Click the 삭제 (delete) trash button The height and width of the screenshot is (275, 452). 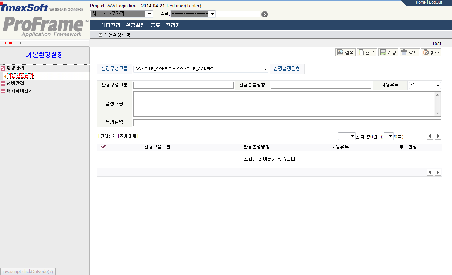click(409, 53)
